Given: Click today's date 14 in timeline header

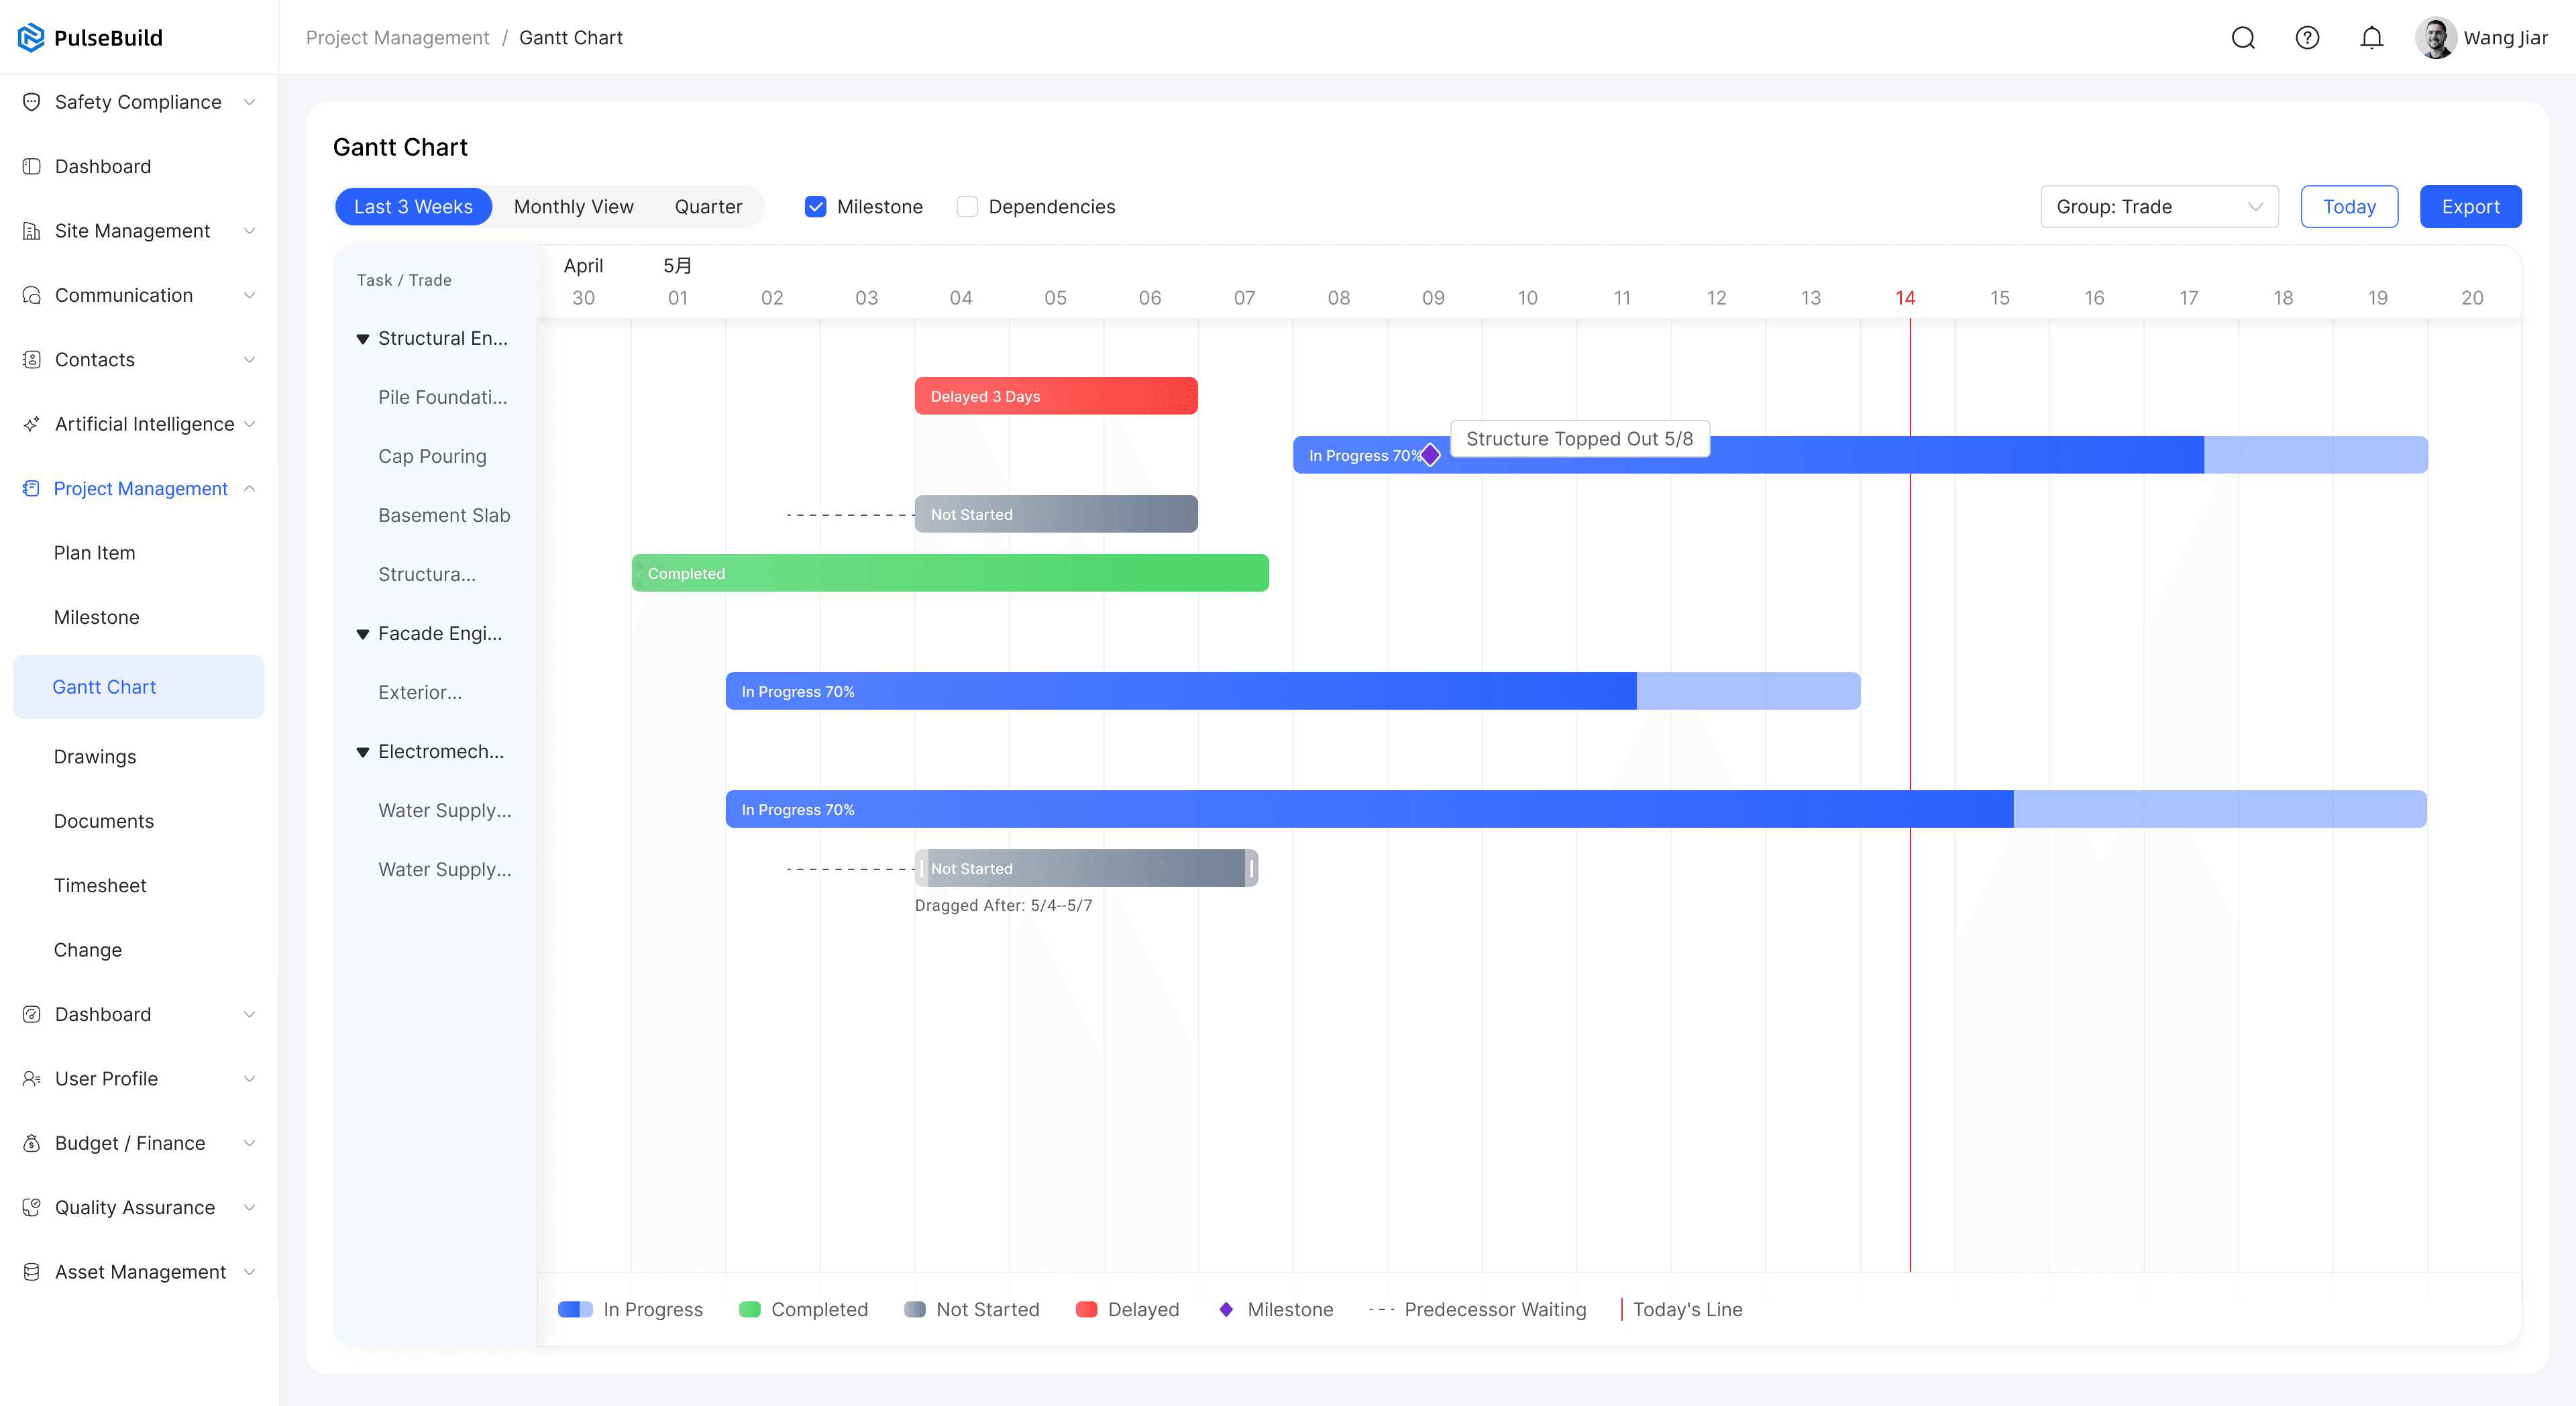Looking at the screenshot, I should click(x=1905, y=298).
